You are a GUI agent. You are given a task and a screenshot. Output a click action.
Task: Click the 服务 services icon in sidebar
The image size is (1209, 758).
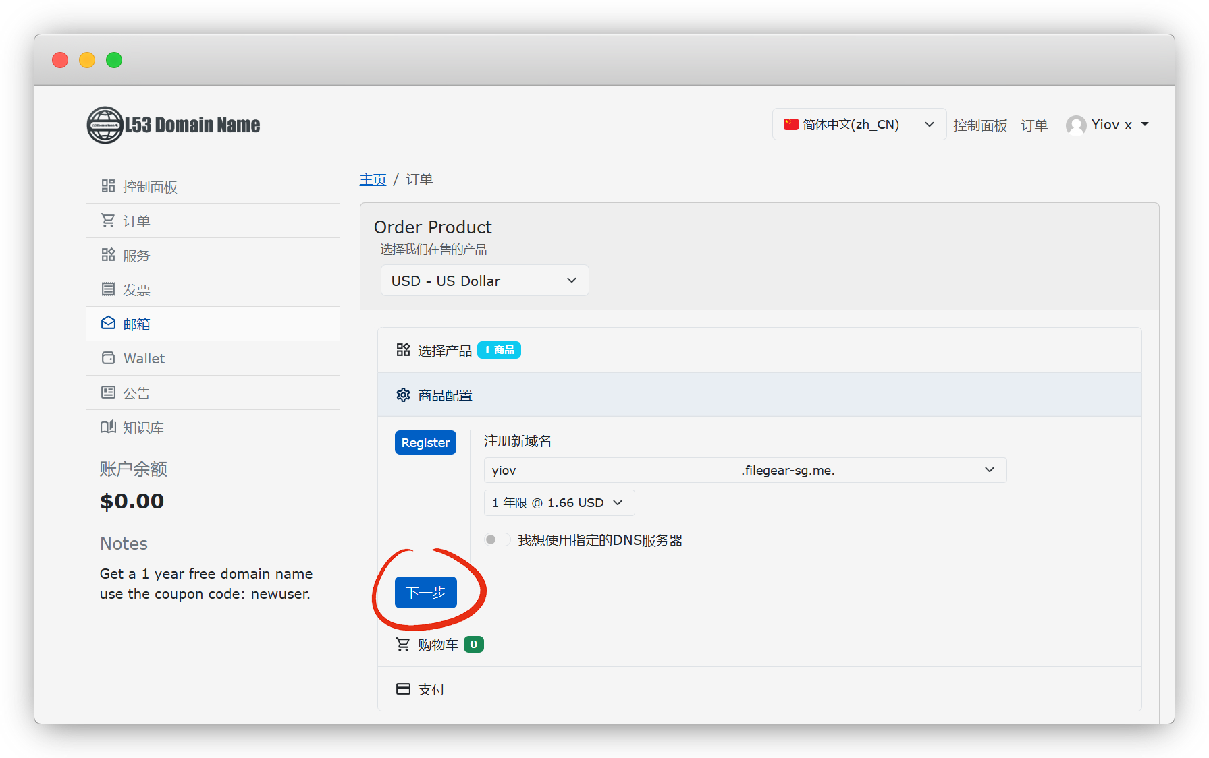108,255
